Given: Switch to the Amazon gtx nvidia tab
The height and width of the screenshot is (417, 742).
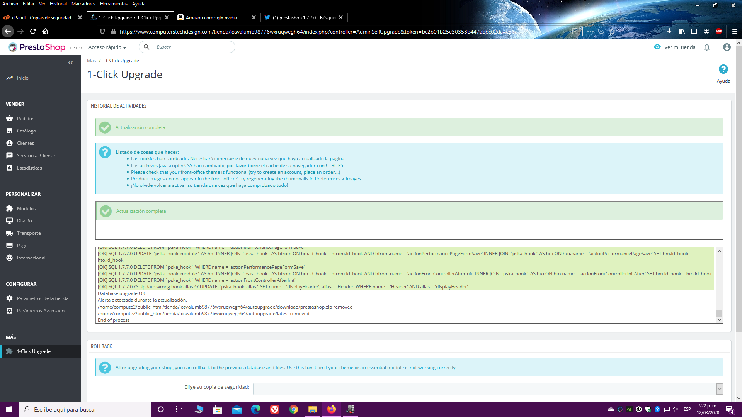Looking at the screenshot, I should coord(211,17).
